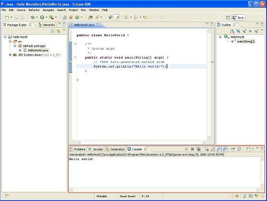This screenshot has height=201, width=267.
Task: Click the Console horizontal scrollbar
Action: [165, 189]
